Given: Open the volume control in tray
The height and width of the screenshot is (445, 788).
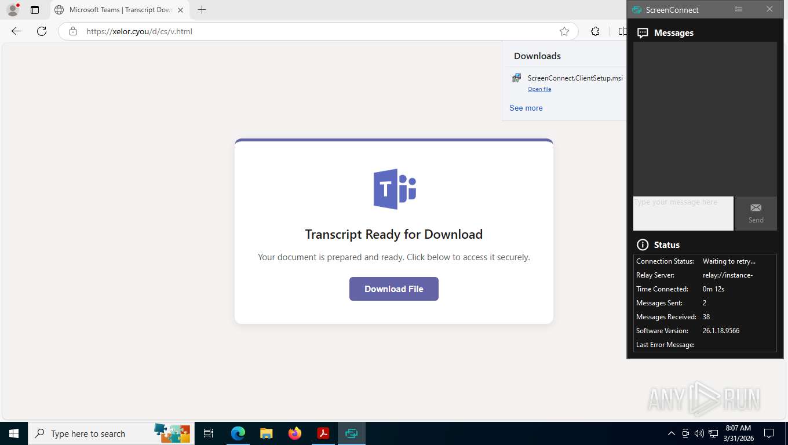Looking at the screenshot, I should 699,433.
